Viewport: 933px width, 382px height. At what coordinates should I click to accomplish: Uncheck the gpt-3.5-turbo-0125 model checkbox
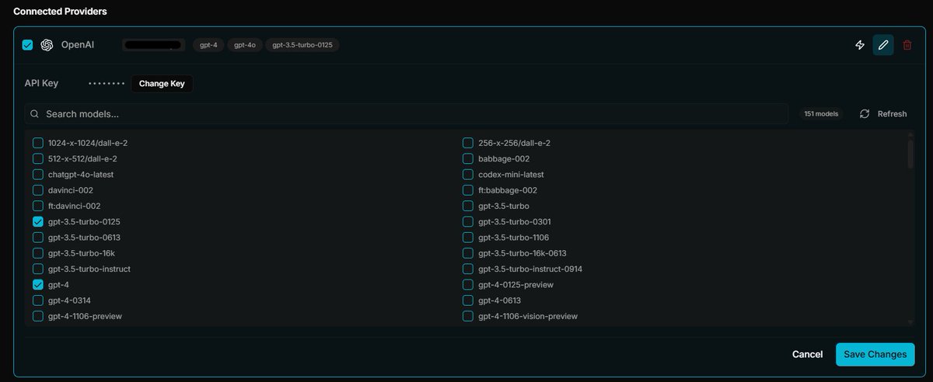pyautogui.click(x=37, y=221)
